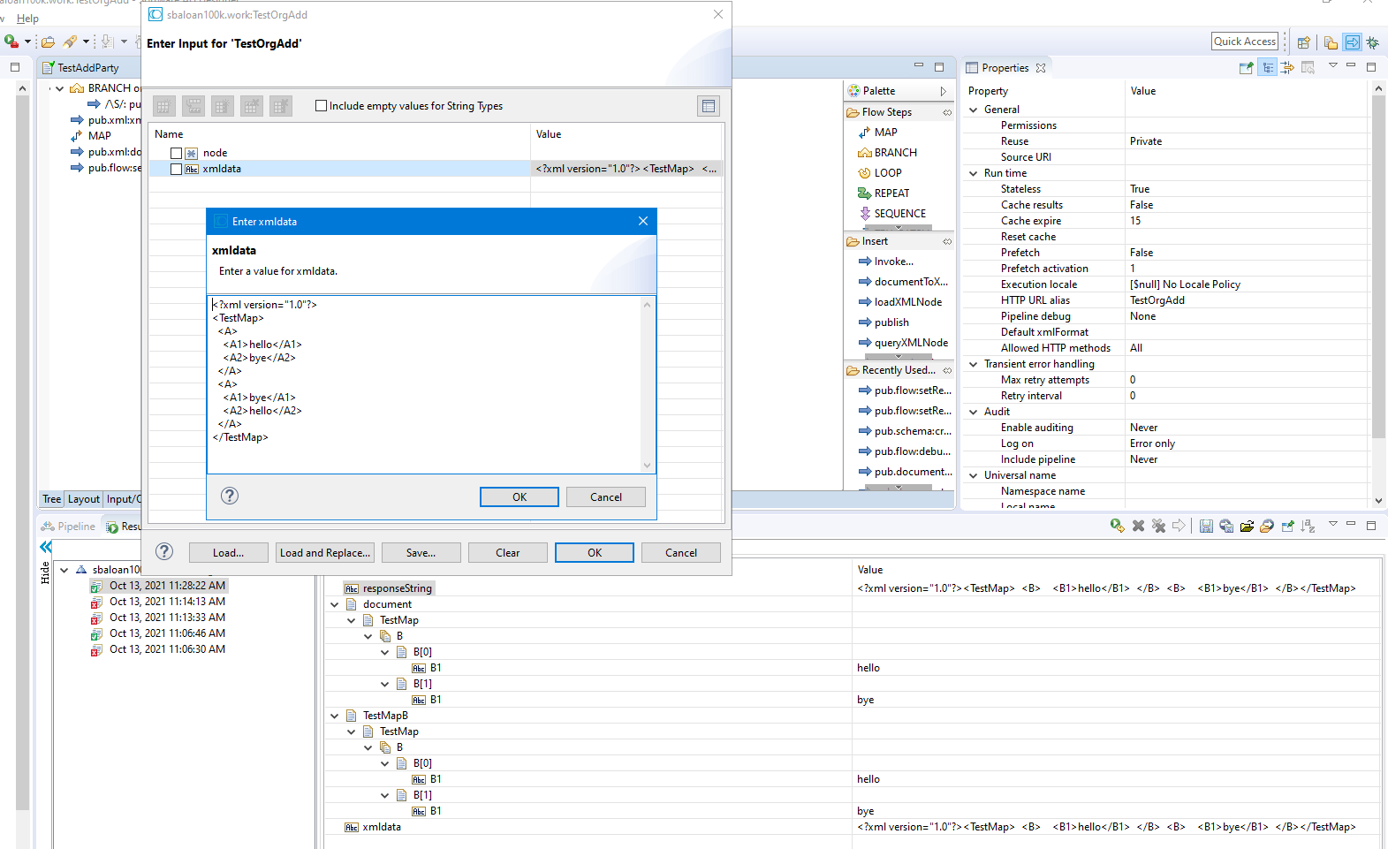Image resolution: width=1388 pixels, height=849 pixels.
Task: Click the table view icon in input dialog
Action: (709, 106)
